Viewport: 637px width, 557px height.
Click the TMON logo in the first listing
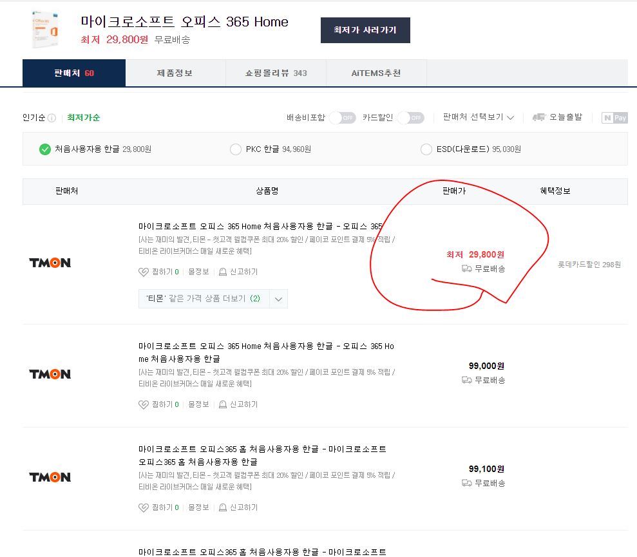pos(50,263)
